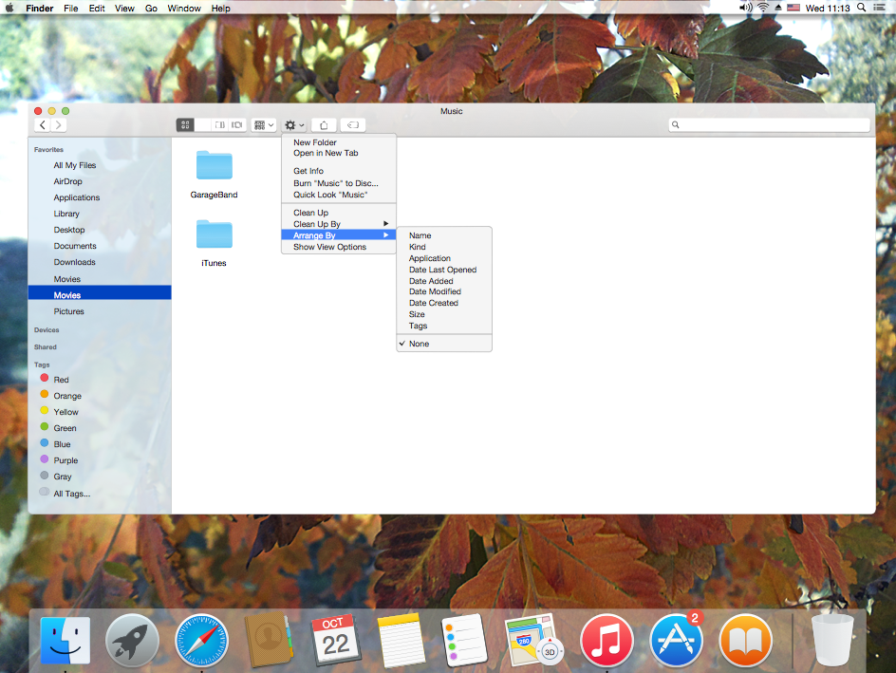Open the Share menu icon
The image size is (896, 673).
[323, 124]
